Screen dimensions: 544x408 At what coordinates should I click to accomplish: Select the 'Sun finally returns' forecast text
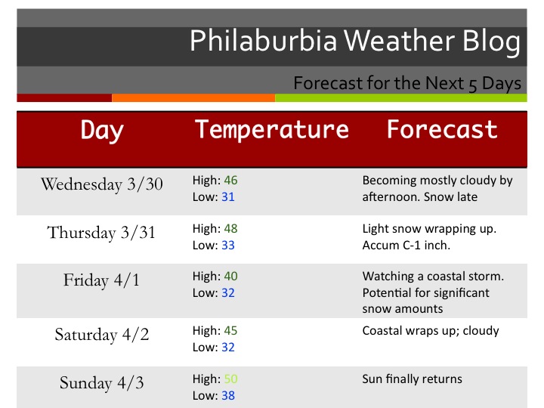(x=412, y=379)
